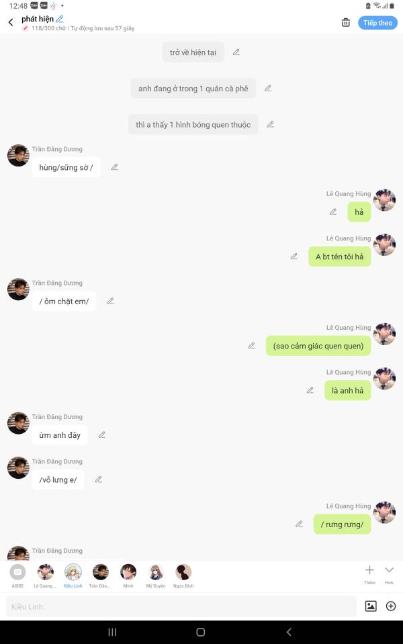The width and height of the screenshot is (403, 644).
Task: Edit the 'trở về hiện tại' aside message
Action: (x=236, y=52)
